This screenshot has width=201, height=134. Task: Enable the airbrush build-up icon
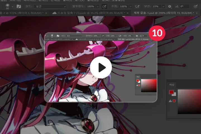(137, 6)
